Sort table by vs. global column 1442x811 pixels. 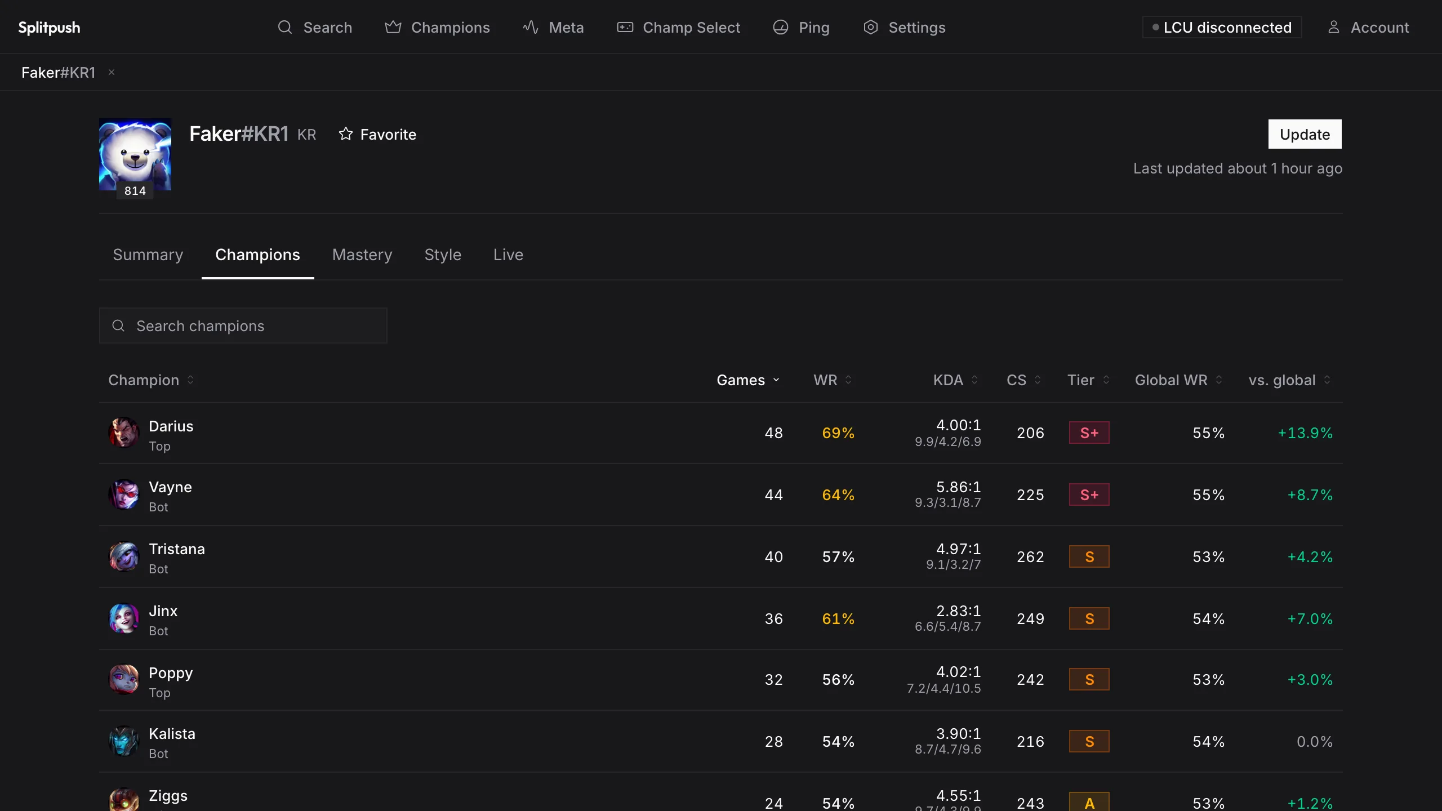pyautogui.click(x=1290, y=380)
